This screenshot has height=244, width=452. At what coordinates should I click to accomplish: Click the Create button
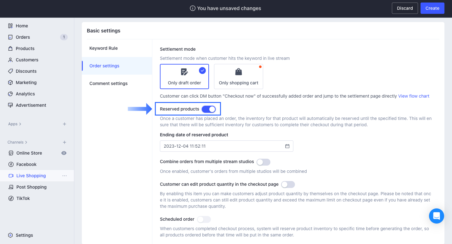[x=432, y=8]
